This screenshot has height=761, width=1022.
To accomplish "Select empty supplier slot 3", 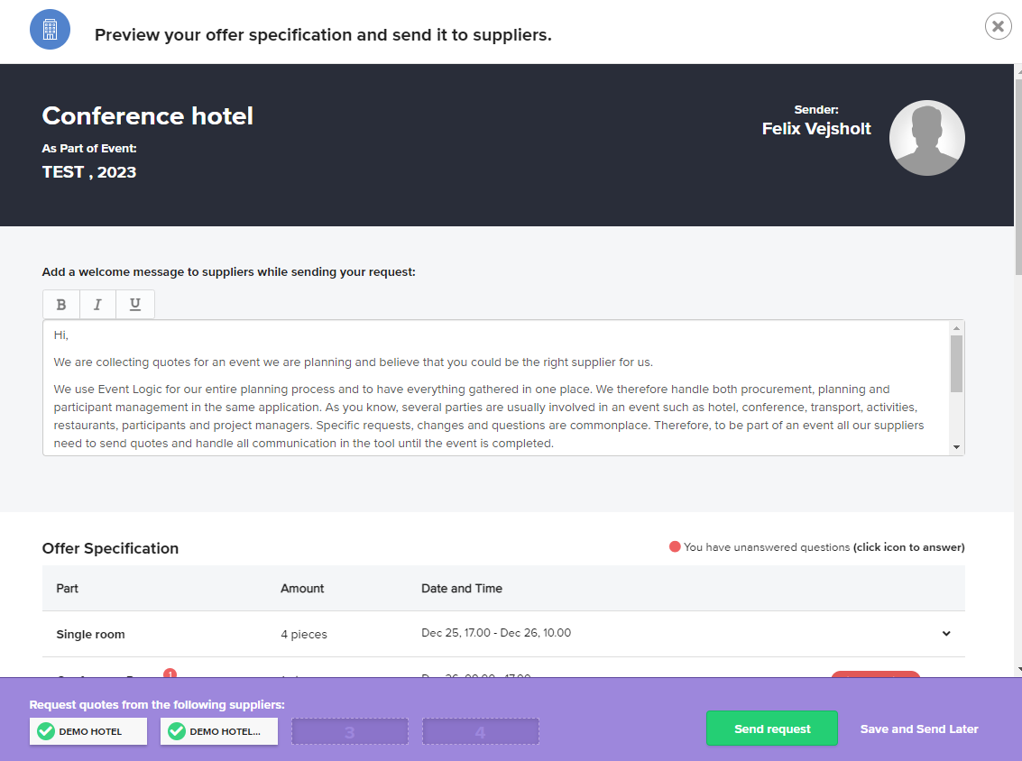I will (x=349, y=731).
